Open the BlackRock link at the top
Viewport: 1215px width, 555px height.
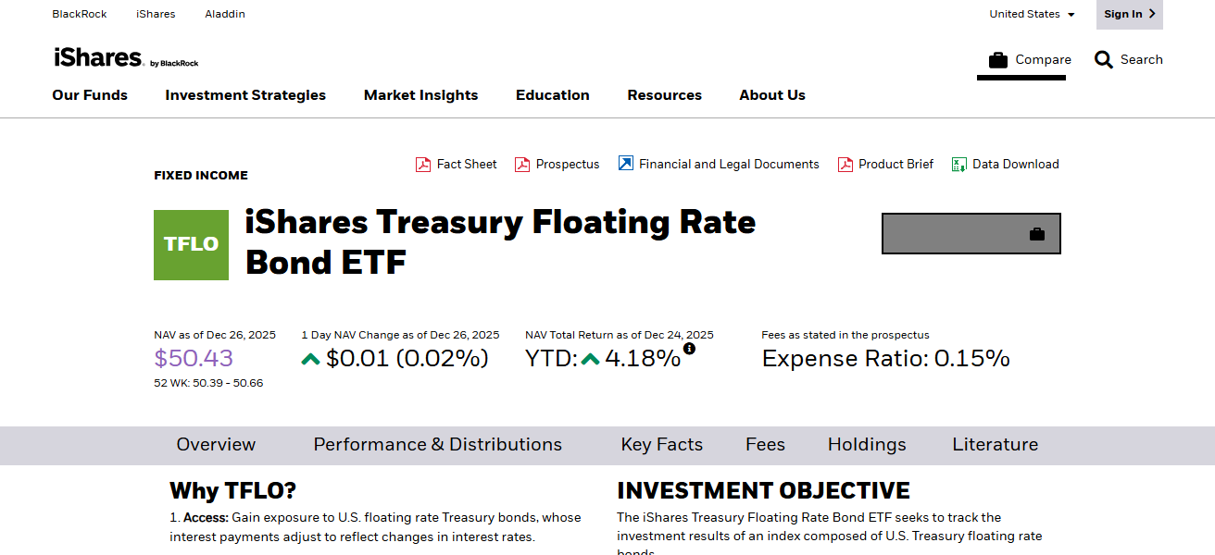[x=79, y=14]
